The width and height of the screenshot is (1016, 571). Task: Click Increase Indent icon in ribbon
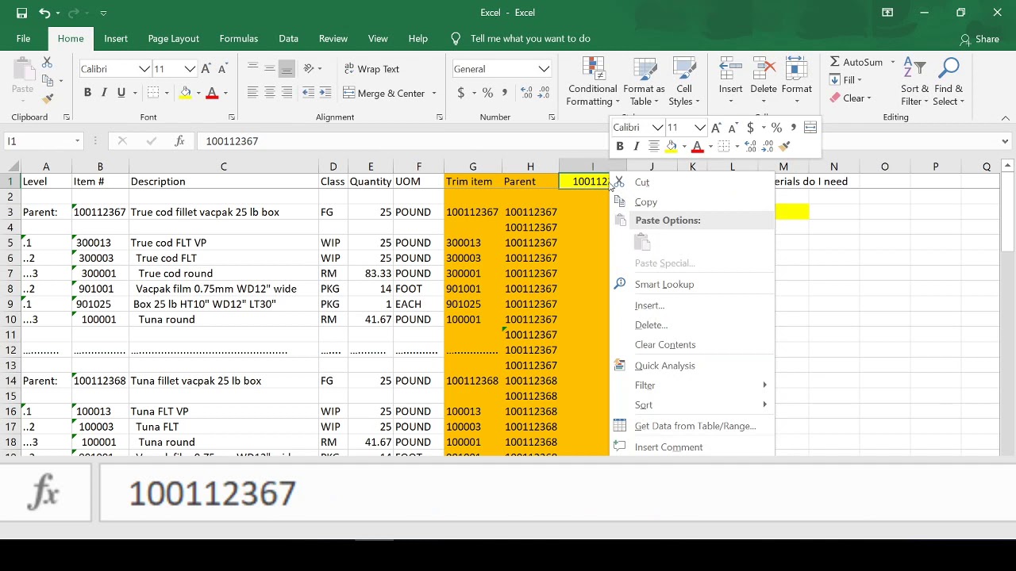click(x=325, y=93)
